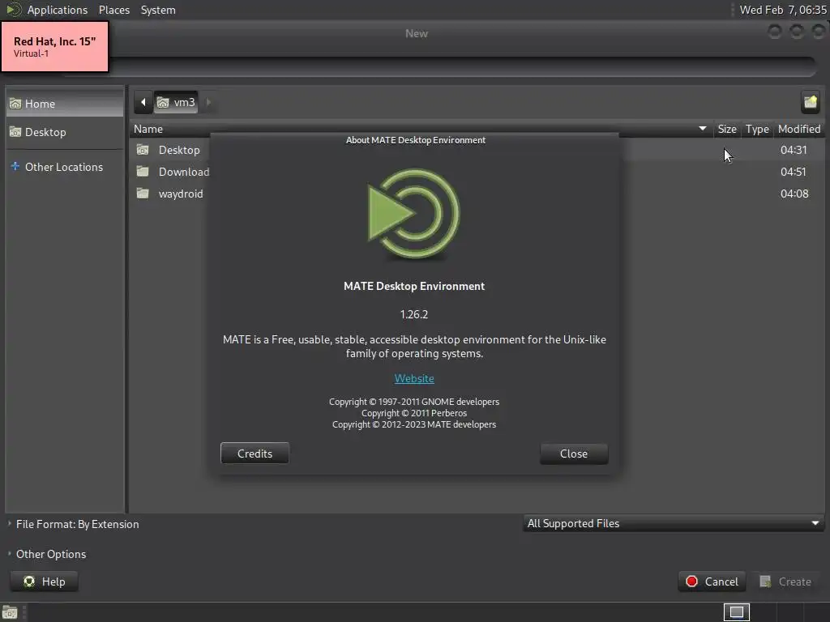Open Other Locations in sidebar
This screenshot has height=622, width=830.
click(65, 167)
